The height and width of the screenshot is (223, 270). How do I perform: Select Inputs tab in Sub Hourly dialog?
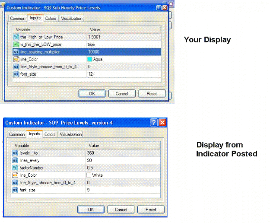coord(35,18)
